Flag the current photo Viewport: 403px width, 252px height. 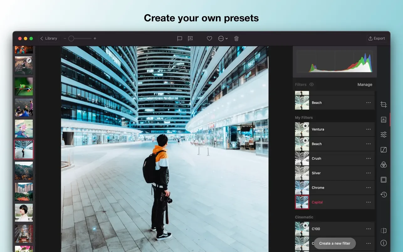[180, 38]
